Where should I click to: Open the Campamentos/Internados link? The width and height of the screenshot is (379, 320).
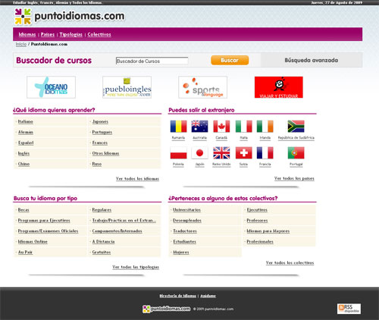(x=117, y=231)
